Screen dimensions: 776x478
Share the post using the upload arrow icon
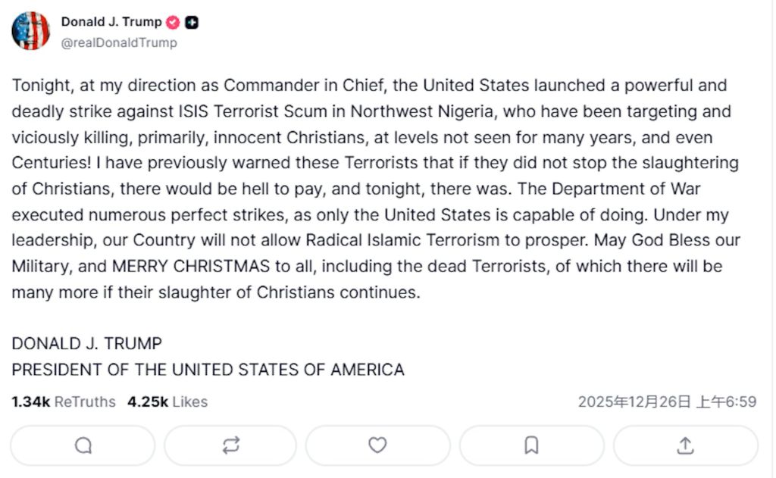(x=685, y=445)
